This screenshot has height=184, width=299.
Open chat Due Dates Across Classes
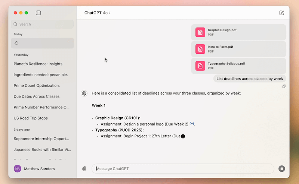click(37, 96)
